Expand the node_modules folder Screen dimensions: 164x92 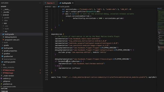[x=8, y=67]
